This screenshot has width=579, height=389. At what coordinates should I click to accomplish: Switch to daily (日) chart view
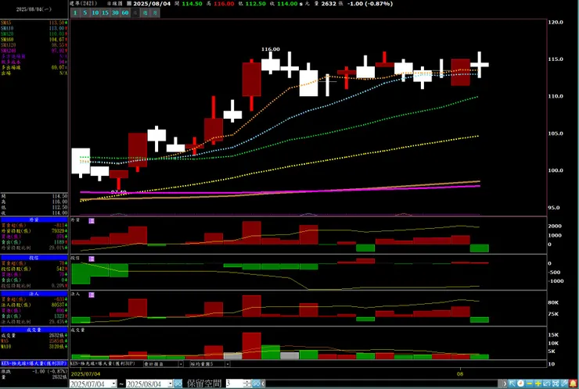(135, 12)
